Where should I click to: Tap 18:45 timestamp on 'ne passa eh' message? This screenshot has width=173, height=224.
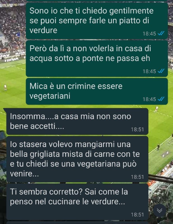(149, 71)
